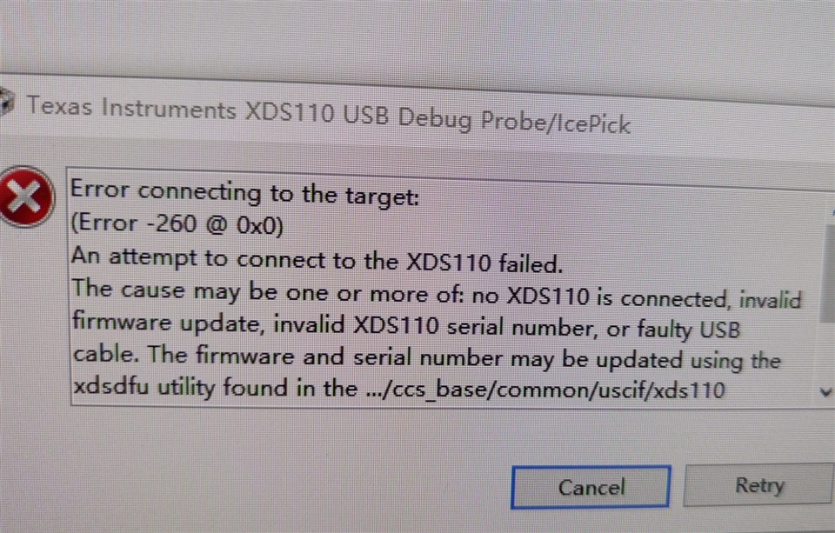Screen dimensions: 835x533
Task: Click the 'An attempt to connect' sentence
Action: (317, 259)
